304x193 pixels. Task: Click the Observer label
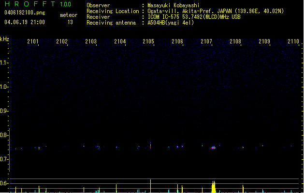point(98,5)
